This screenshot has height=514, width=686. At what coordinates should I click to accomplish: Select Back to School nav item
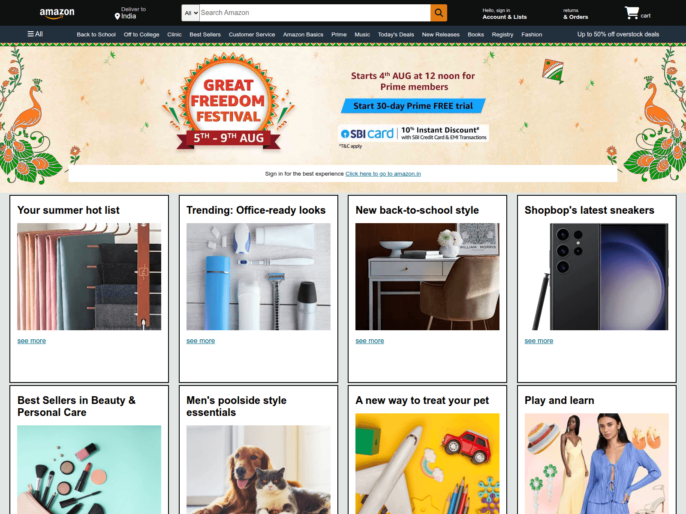[96, 34]
